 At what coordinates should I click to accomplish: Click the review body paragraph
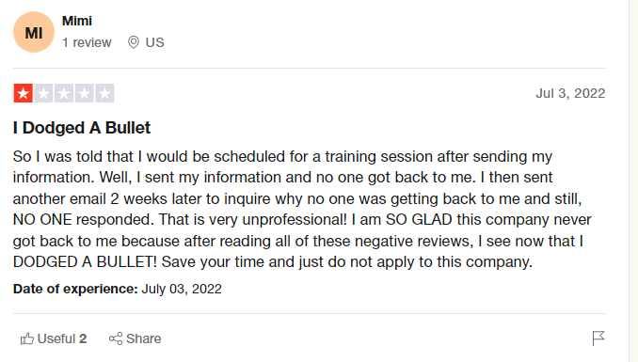303,209
